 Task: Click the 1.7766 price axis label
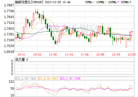click(x=9, y=11)
